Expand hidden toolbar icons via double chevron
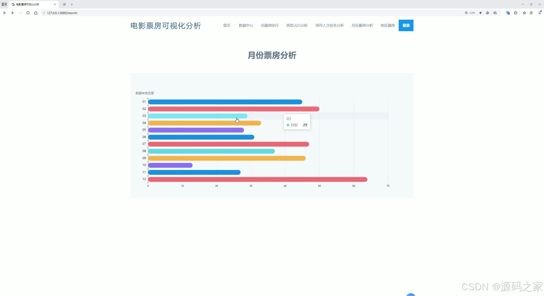 click(4, 13)
